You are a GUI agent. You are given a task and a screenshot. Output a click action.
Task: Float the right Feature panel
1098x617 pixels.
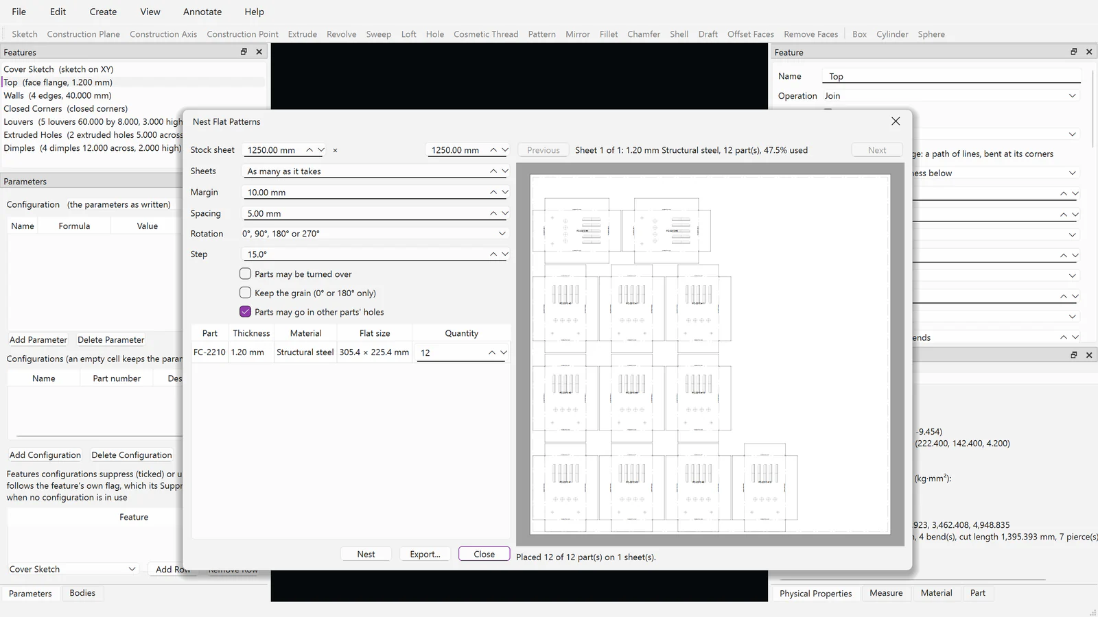1074,51
